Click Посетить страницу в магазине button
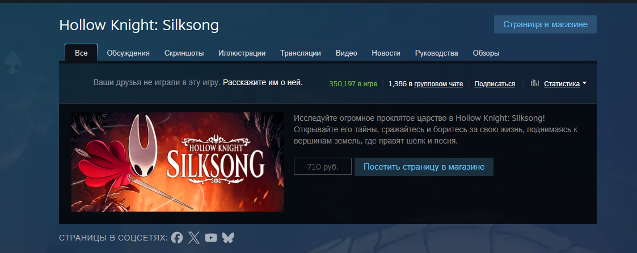 424,167
